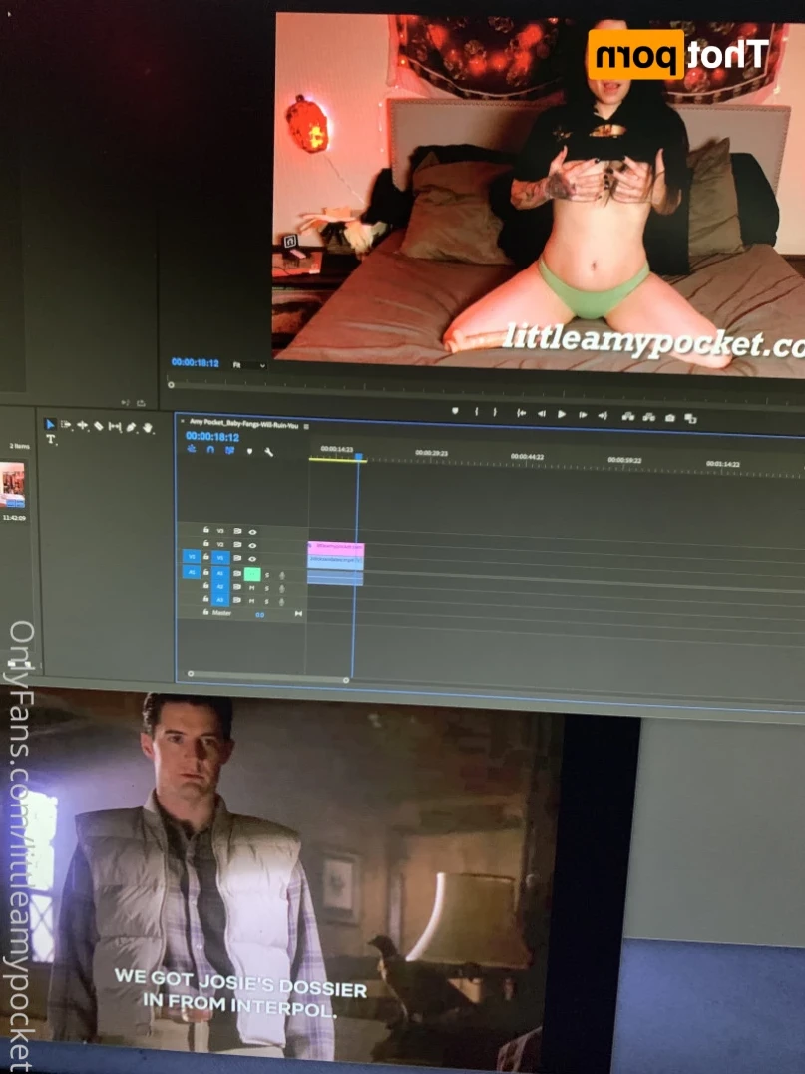Click Add Marker in the Program Monitor
The image size is (805, 1074).
[x=455, y=411]
